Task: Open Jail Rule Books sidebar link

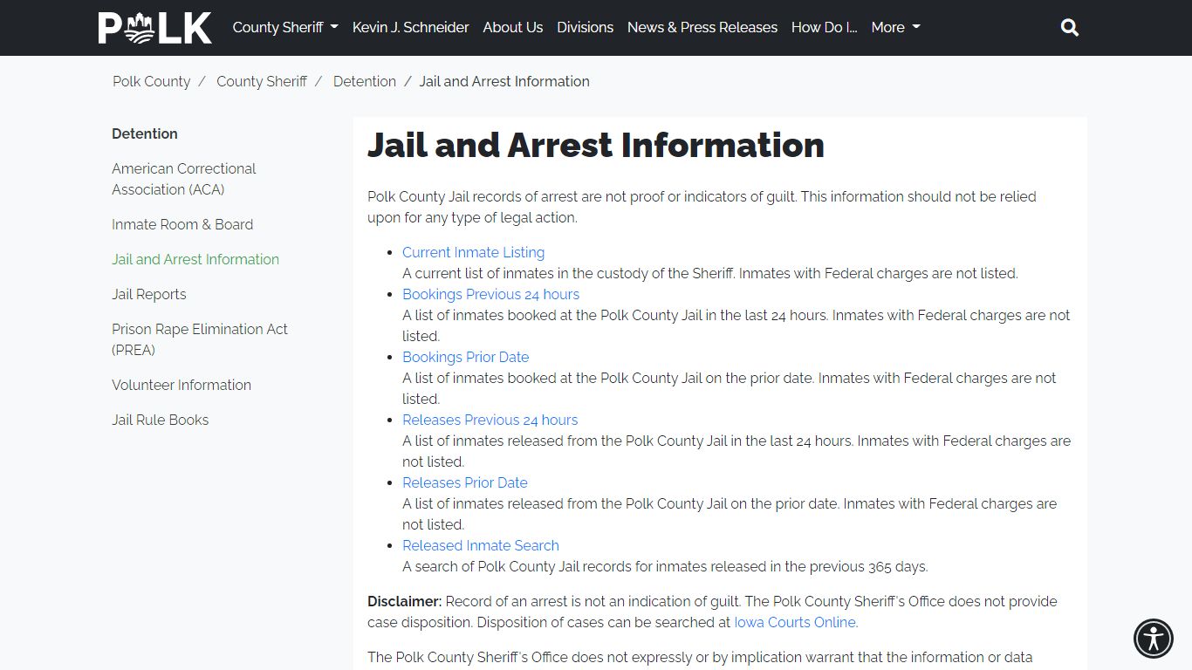Action: tap(161, 420)
